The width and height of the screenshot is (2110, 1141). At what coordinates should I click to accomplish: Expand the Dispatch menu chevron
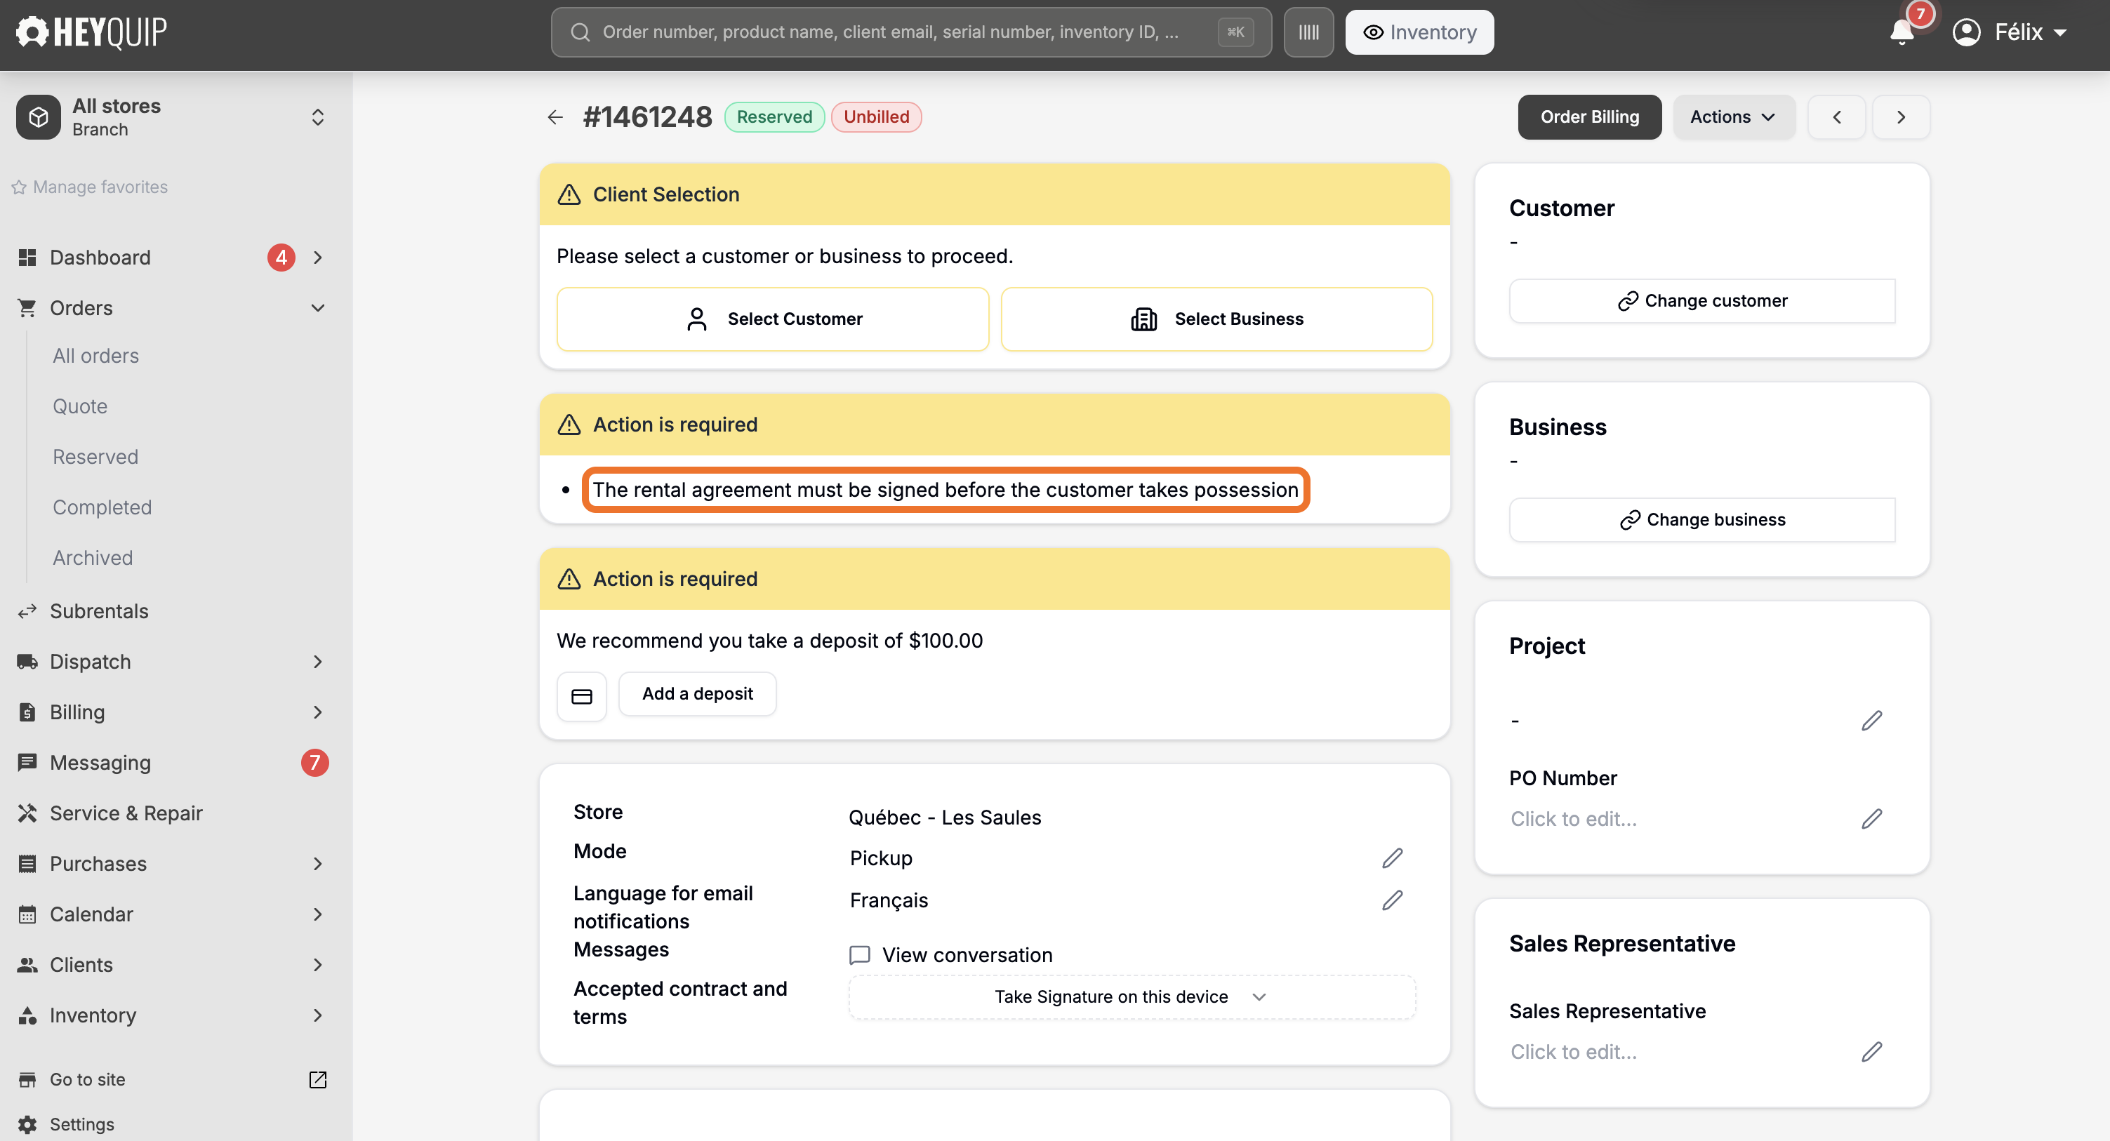point(318,661)
